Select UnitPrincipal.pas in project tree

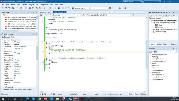pyautogui.click(x=161, y=32)
